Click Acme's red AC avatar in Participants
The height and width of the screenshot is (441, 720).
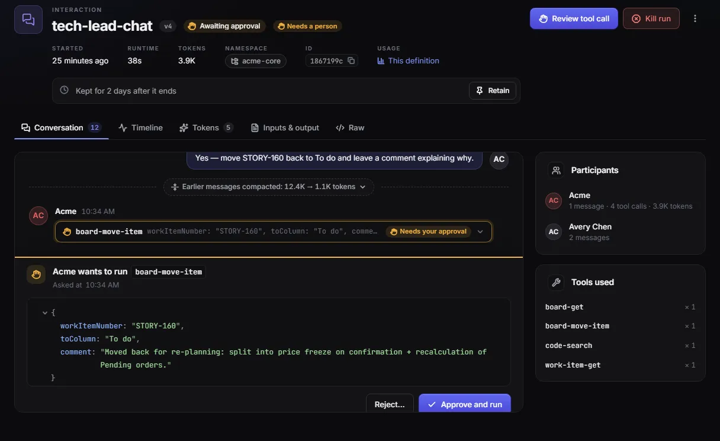pos(554,200)
